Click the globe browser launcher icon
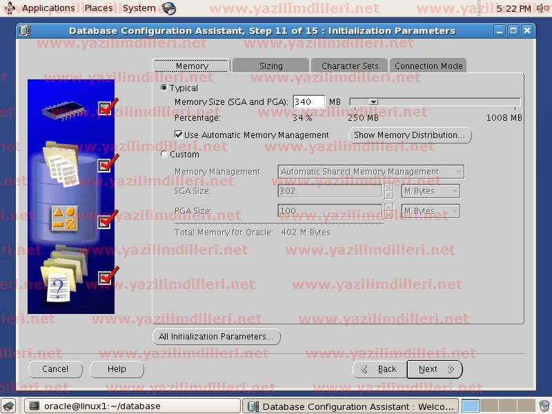The image size is (552, 414). [x=168, y=8]
